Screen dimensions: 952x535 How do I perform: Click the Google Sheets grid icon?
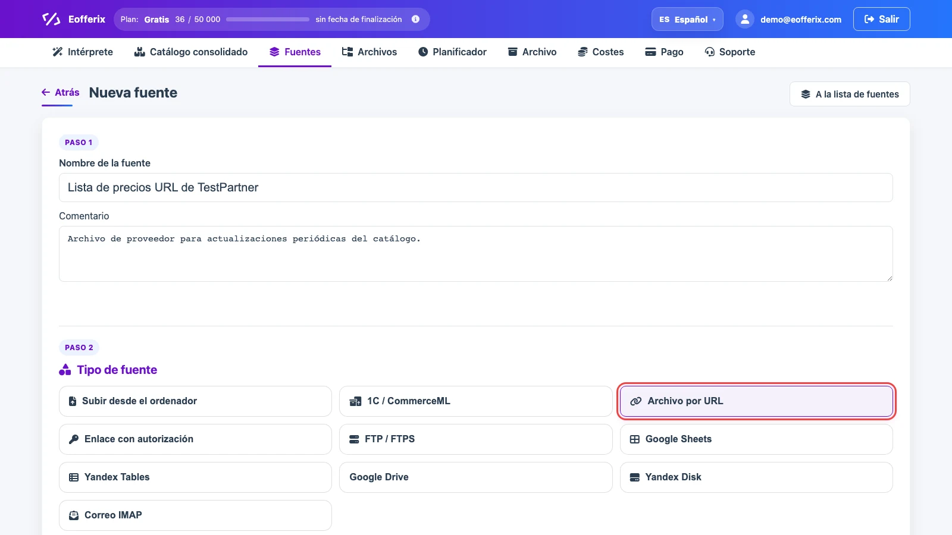(635, 439)
